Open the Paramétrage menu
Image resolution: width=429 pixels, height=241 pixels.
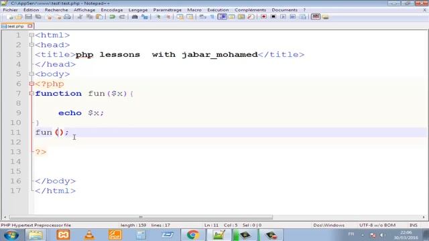[x=168, y=10]
